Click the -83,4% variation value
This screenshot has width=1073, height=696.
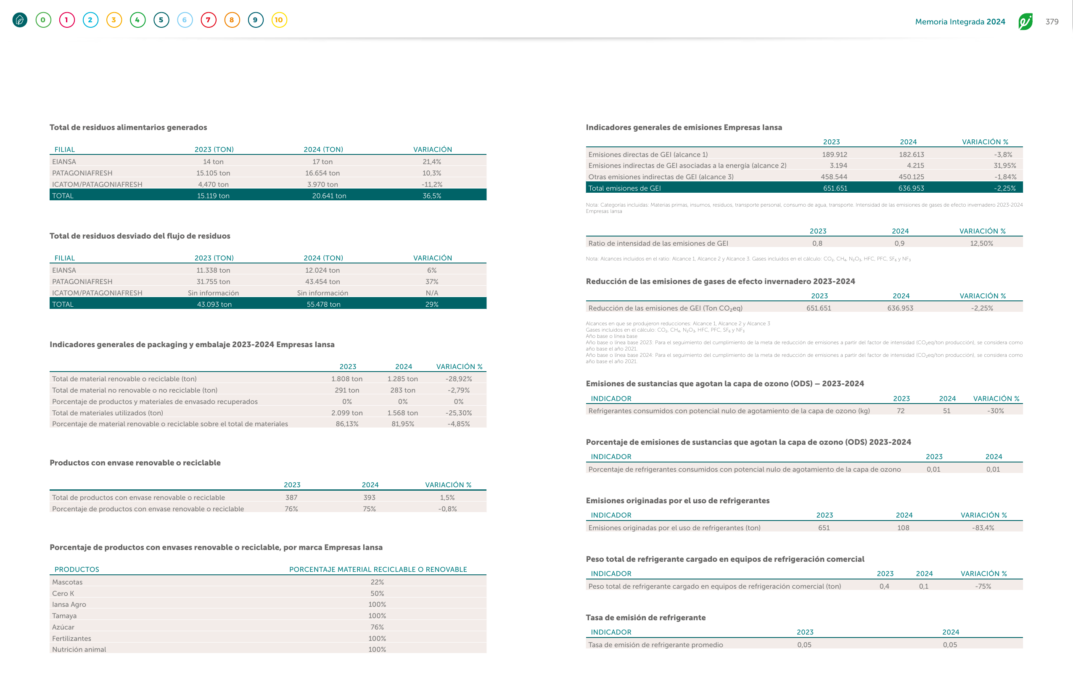(983, 528)
